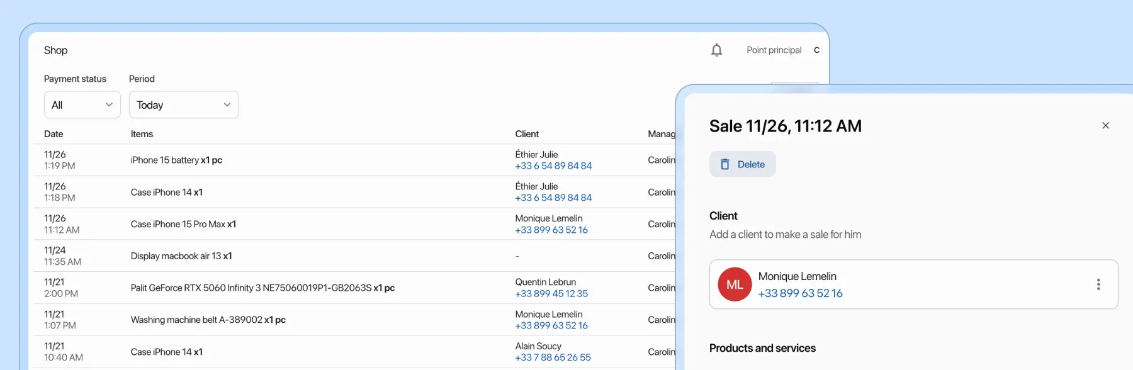Select Palit GeForce RTX 5060 Infinity 3 row
The height and width of the screenshot is (370, 1133).
[354, 288]
